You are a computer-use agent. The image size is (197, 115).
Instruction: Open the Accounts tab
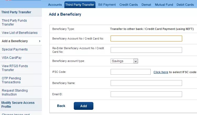click(x=55, y=5)
